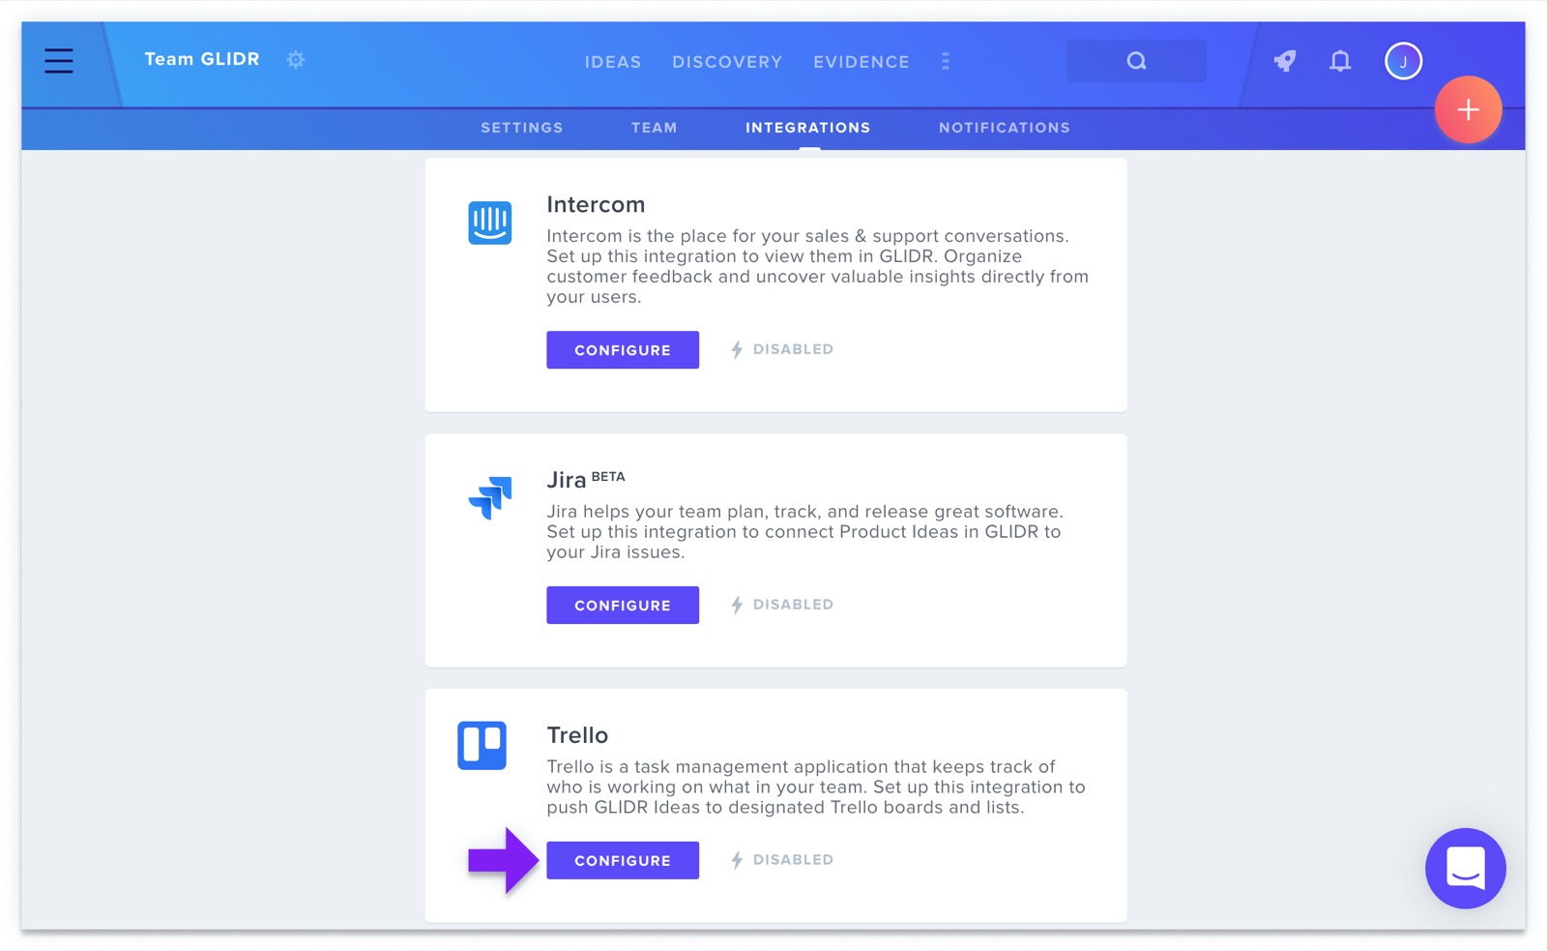
Task: Click the Intercom heading
Action: tap(596, 204)
